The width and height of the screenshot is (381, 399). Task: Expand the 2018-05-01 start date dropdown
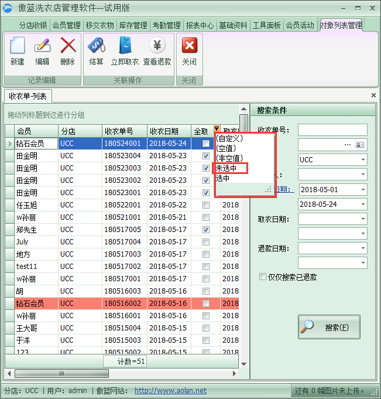(x=362, y=190)
